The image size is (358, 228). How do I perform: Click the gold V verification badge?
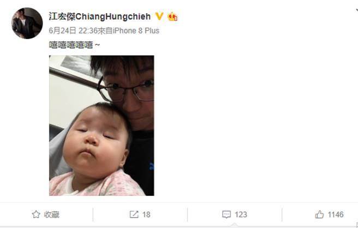159,16
